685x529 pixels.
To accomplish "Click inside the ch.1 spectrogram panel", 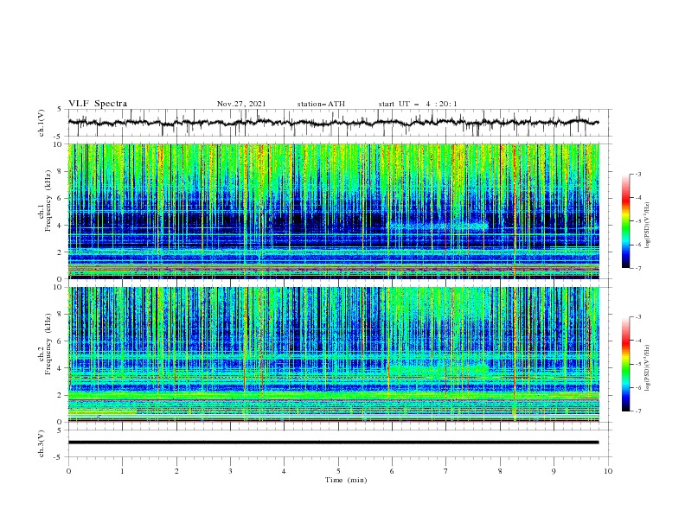I will click(334, 211).
